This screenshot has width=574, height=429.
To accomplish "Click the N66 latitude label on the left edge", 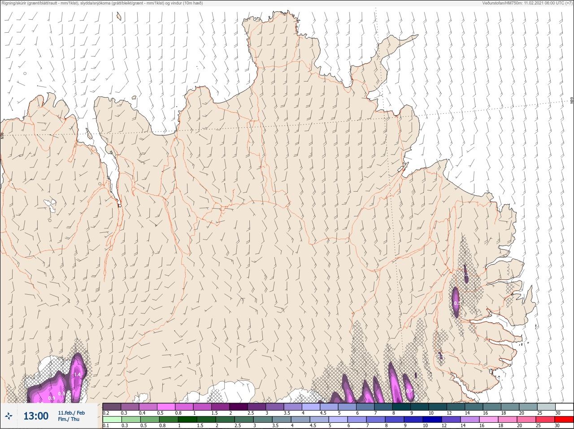I will coord(2,135).
